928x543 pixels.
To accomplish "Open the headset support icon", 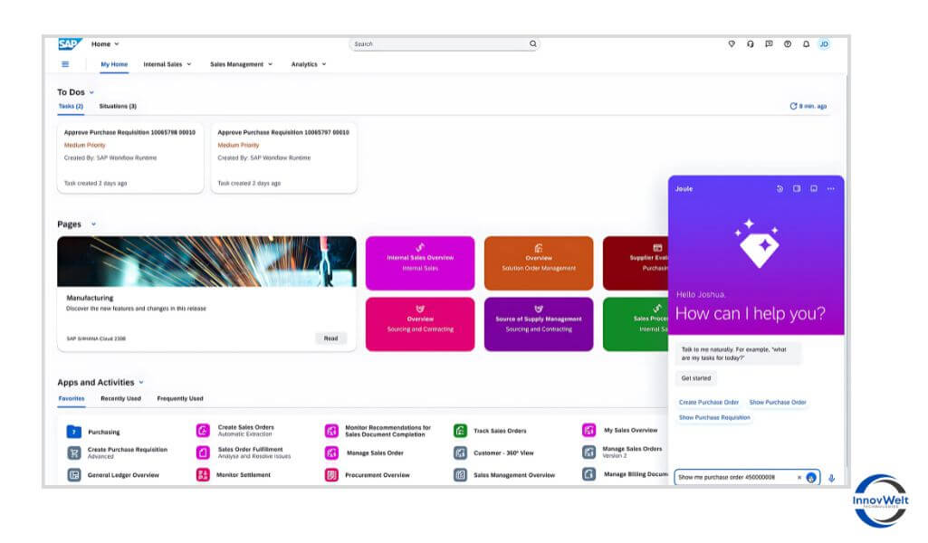I will point(751,43).
